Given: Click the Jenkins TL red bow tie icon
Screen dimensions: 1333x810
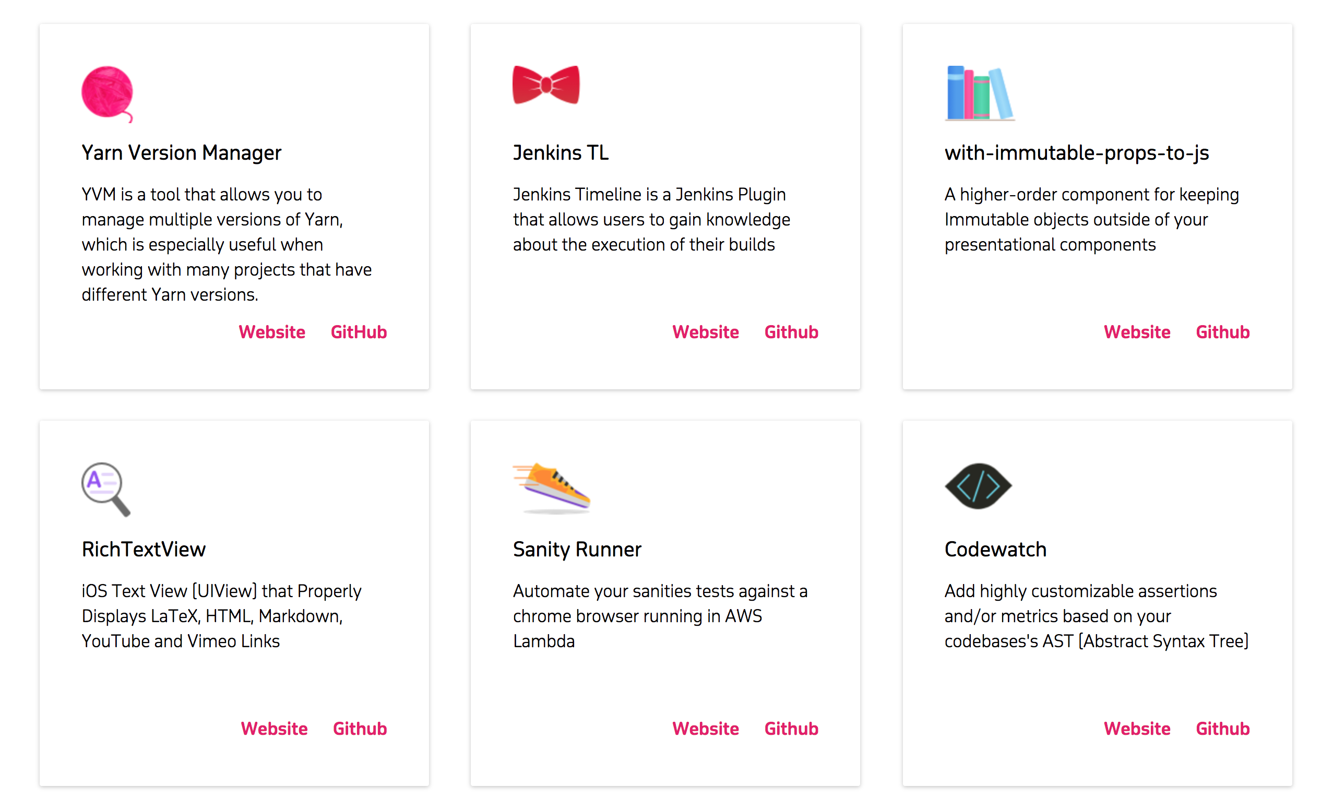Looking at the screenshot, I should tap(546, 86).
